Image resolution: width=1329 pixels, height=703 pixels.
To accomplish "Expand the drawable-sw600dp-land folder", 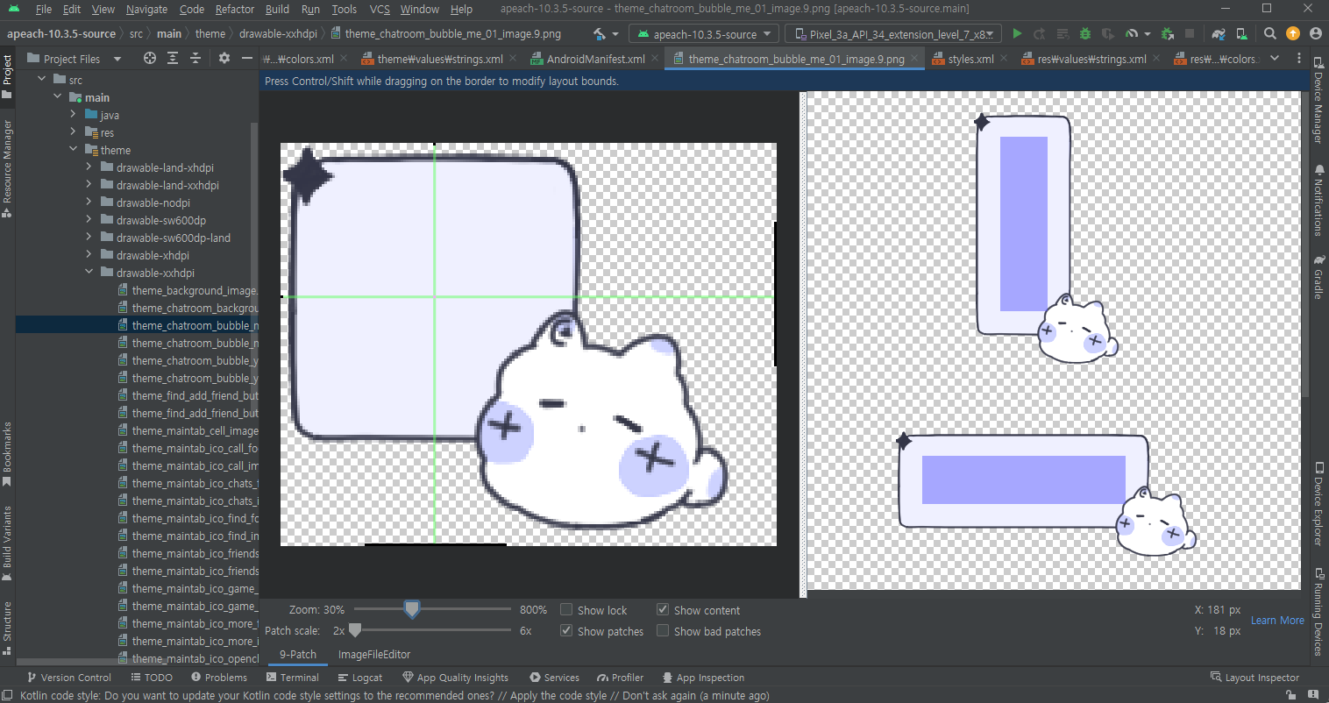I will (x=89, y=237).
